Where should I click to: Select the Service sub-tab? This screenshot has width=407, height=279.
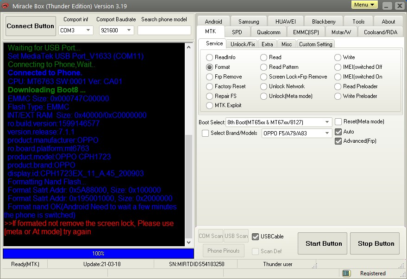pos(214,43)
